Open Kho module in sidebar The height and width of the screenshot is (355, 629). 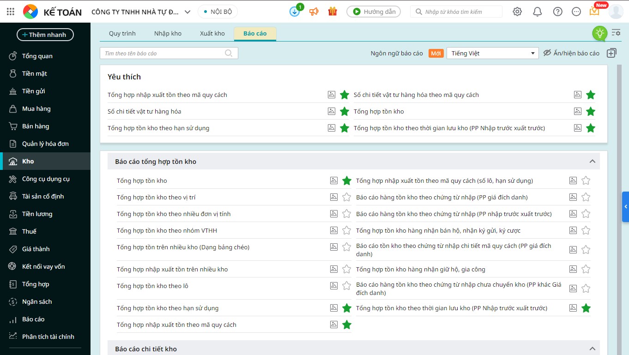(45, 161)
